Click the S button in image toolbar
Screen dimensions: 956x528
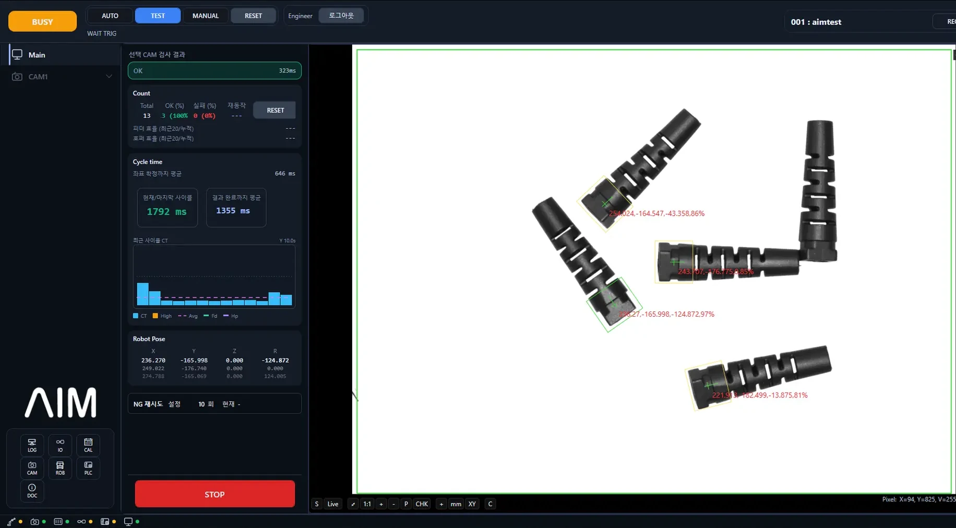(317, 504)
